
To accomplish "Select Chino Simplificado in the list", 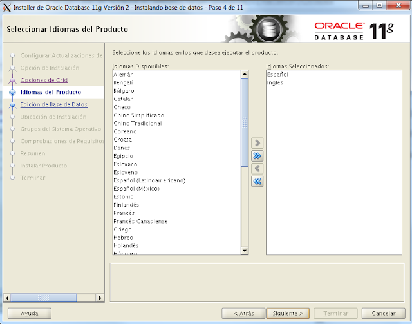I will 176,115.
